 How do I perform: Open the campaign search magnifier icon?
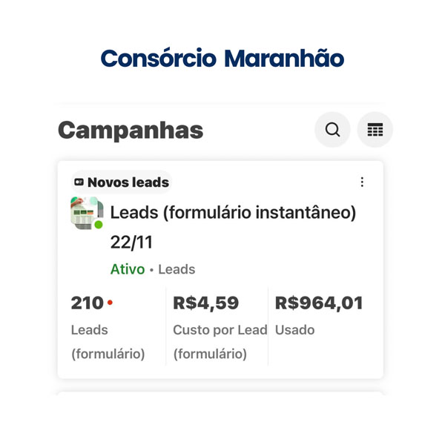(332, 130)
